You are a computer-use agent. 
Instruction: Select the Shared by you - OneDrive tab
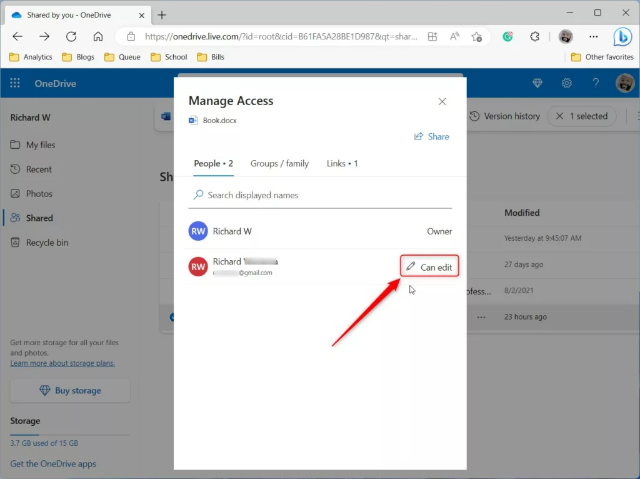pyautogui.click(x=77, y=15)
